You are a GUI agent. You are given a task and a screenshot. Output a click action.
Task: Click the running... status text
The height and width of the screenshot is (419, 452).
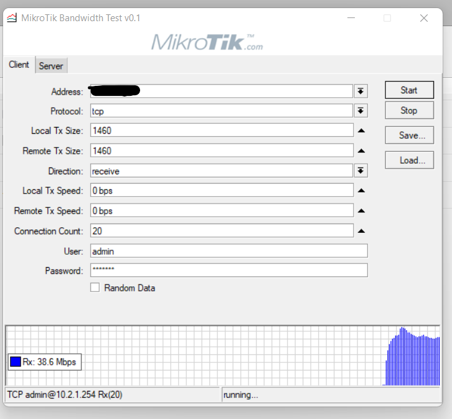(x=241, y=395)
